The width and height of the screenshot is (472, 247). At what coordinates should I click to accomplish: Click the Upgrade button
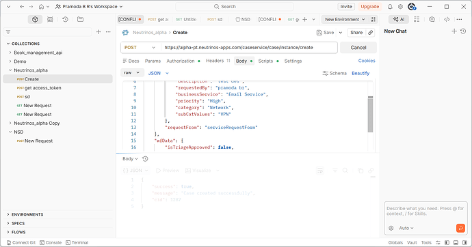pos(369,7)
